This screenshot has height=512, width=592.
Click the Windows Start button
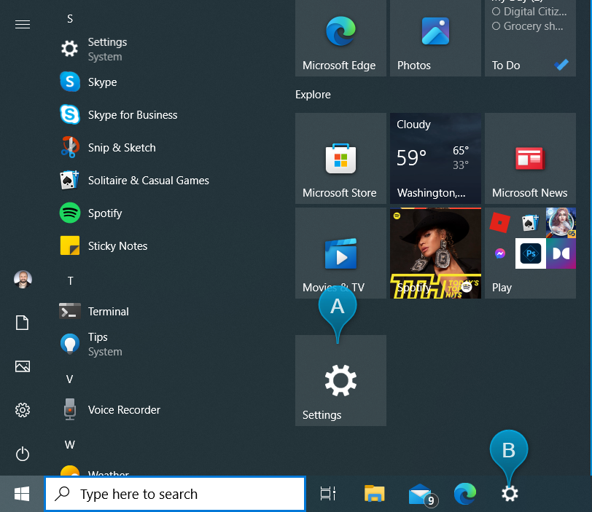[x=22, y=494]
